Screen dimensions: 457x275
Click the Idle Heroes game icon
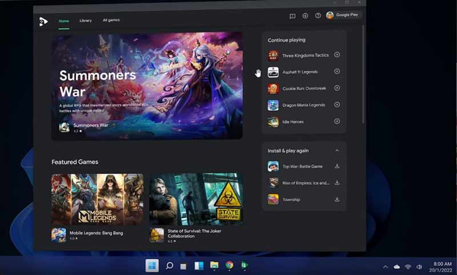273,122
